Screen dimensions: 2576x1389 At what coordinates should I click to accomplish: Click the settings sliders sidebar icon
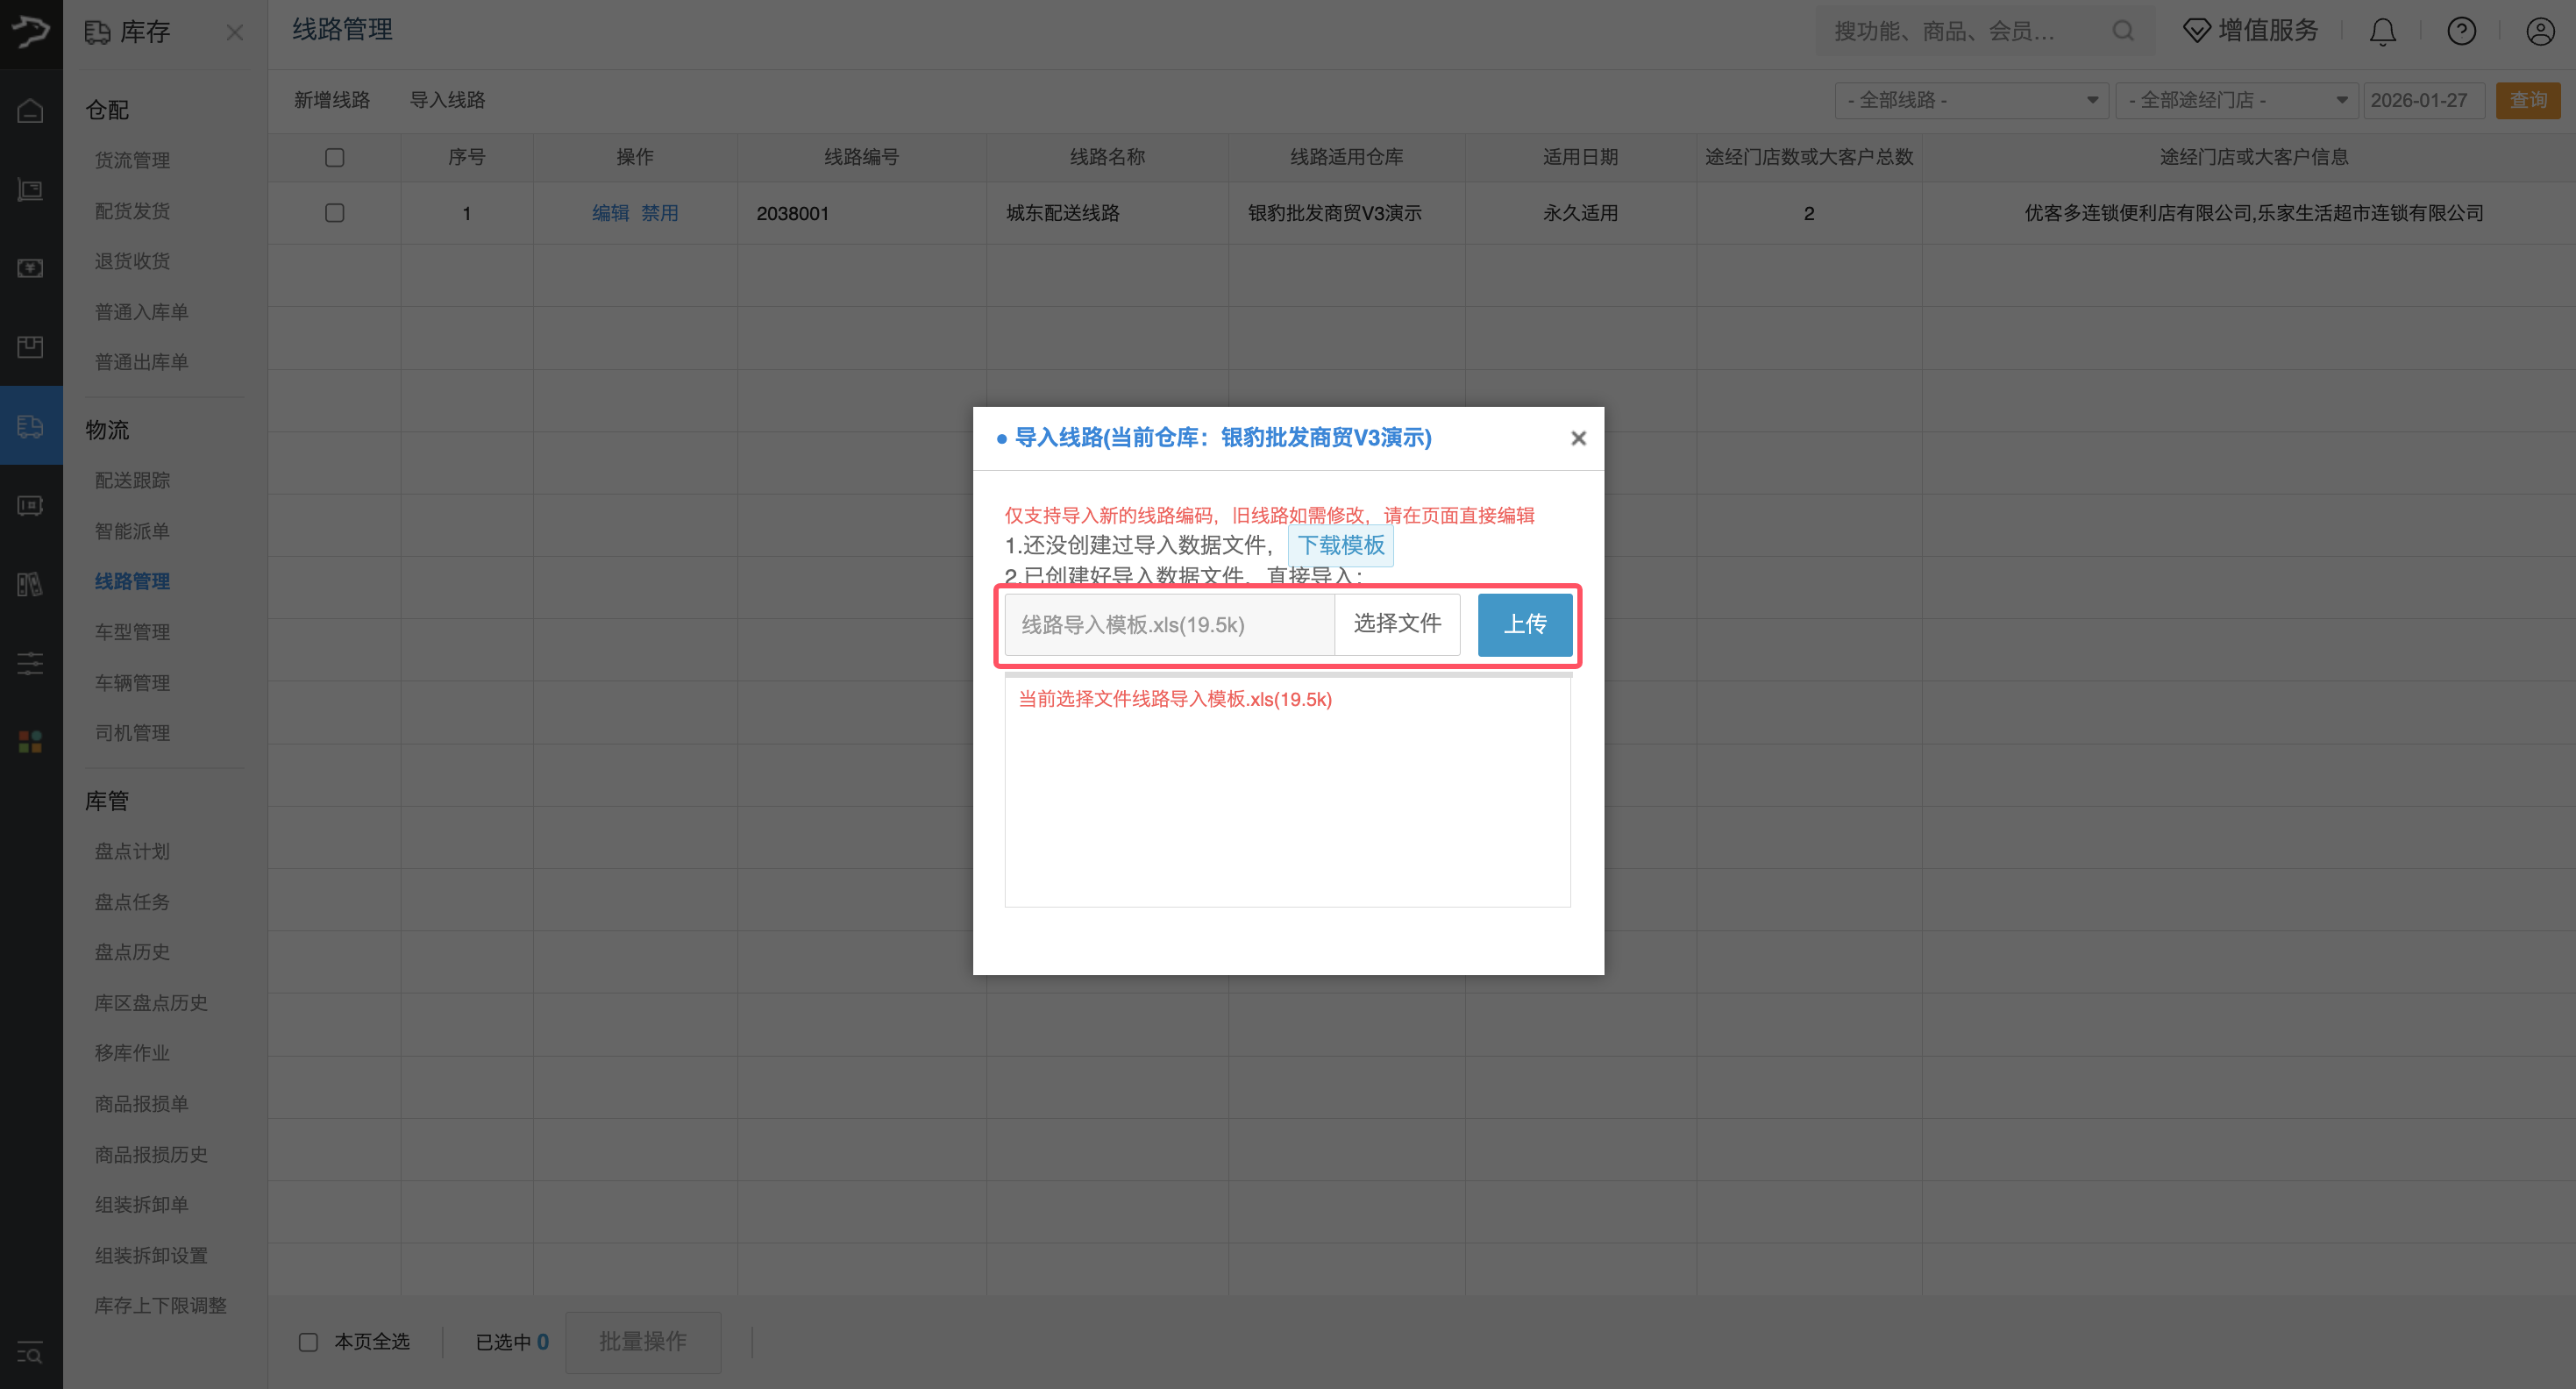[x=30, y=663]
